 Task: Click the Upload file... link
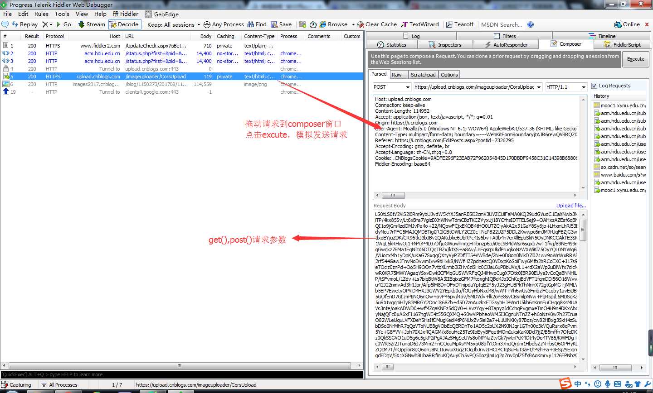click(x=571, y=206)
